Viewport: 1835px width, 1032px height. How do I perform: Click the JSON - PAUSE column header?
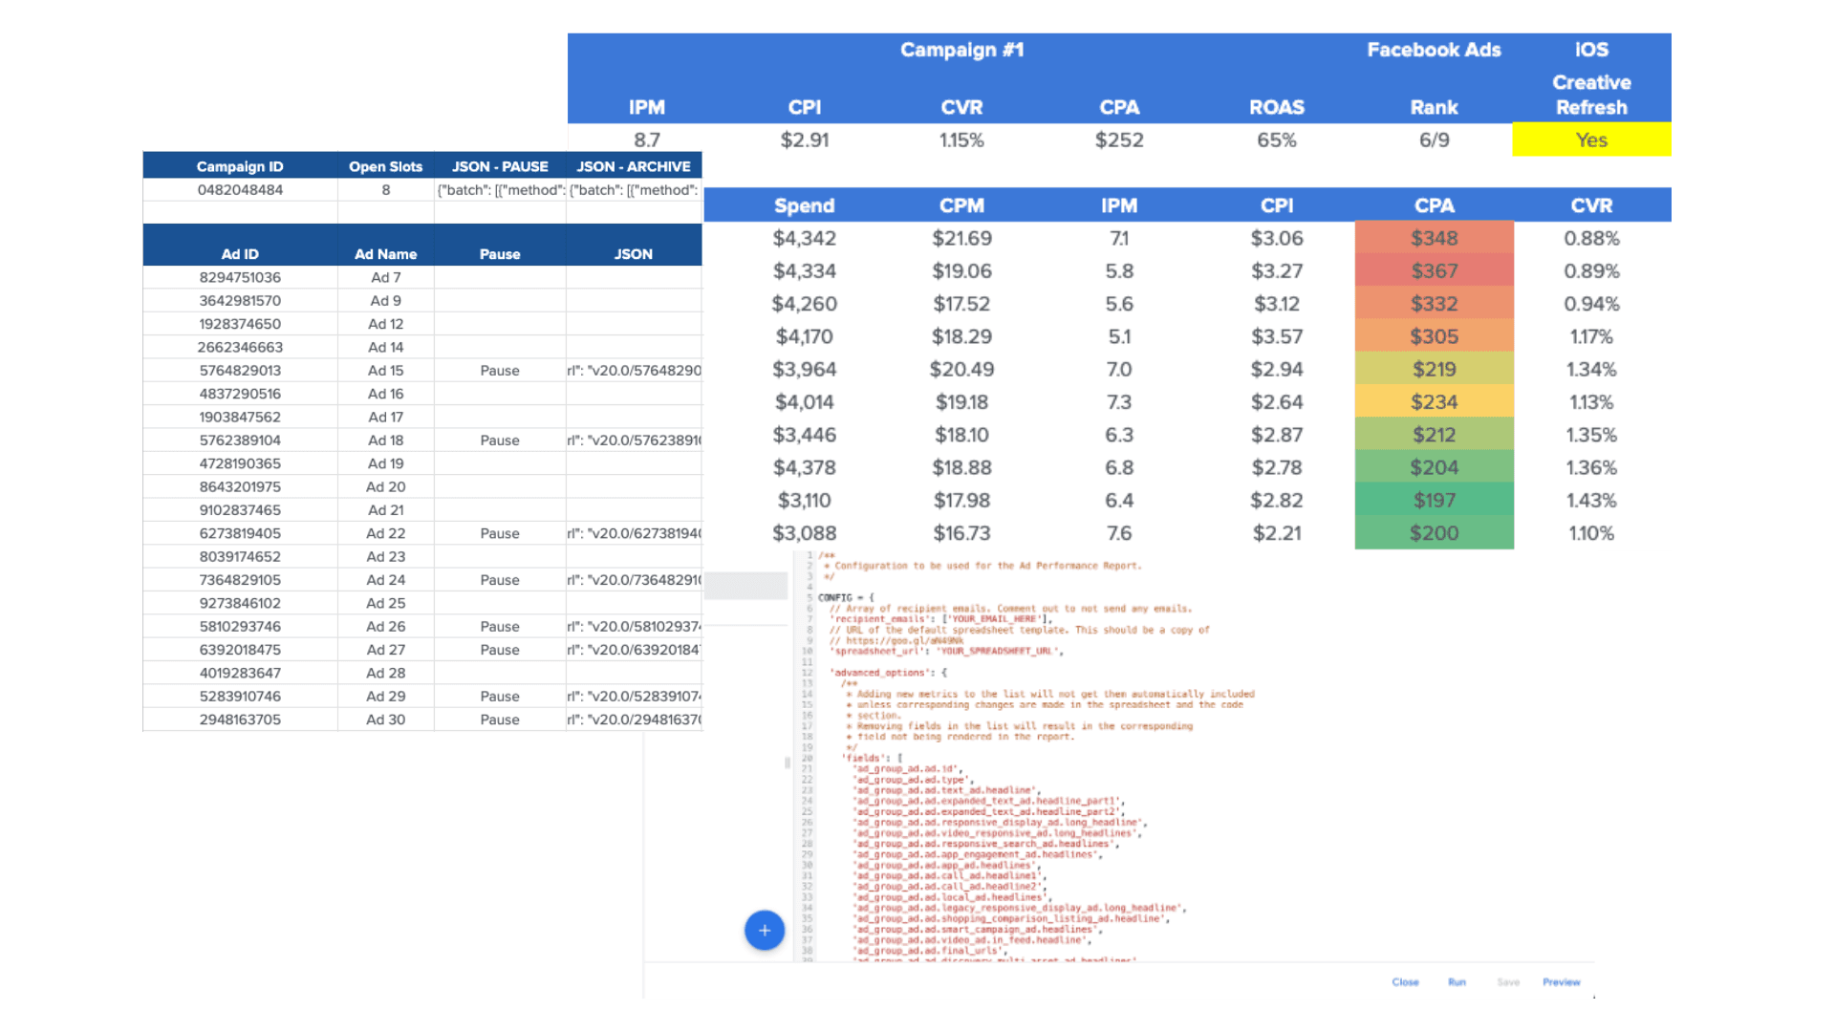(x=500, y=166)
